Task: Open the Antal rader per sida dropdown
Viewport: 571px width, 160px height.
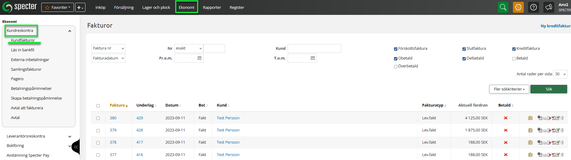Action: point(560,74)
